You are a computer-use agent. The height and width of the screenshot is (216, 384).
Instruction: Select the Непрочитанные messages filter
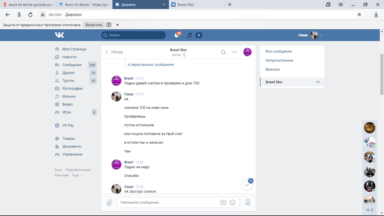click(279, 60)
